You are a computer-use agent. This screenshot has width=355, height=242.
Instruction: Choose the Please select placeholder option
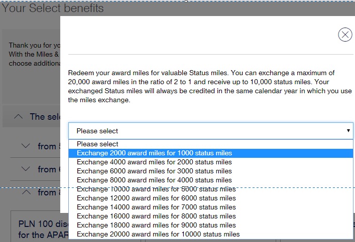tap(210, 144)
